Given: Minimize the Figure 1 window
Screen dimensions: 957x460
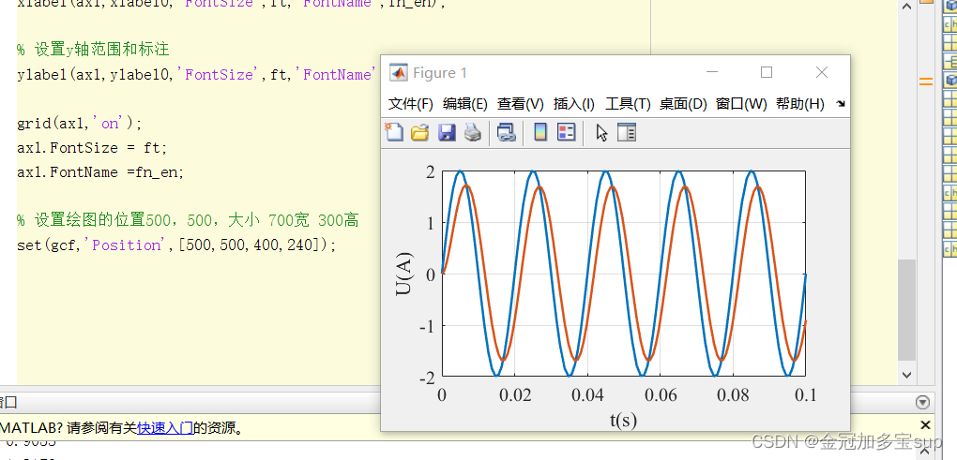Looking at the screenshot, I should coord(711,72).
